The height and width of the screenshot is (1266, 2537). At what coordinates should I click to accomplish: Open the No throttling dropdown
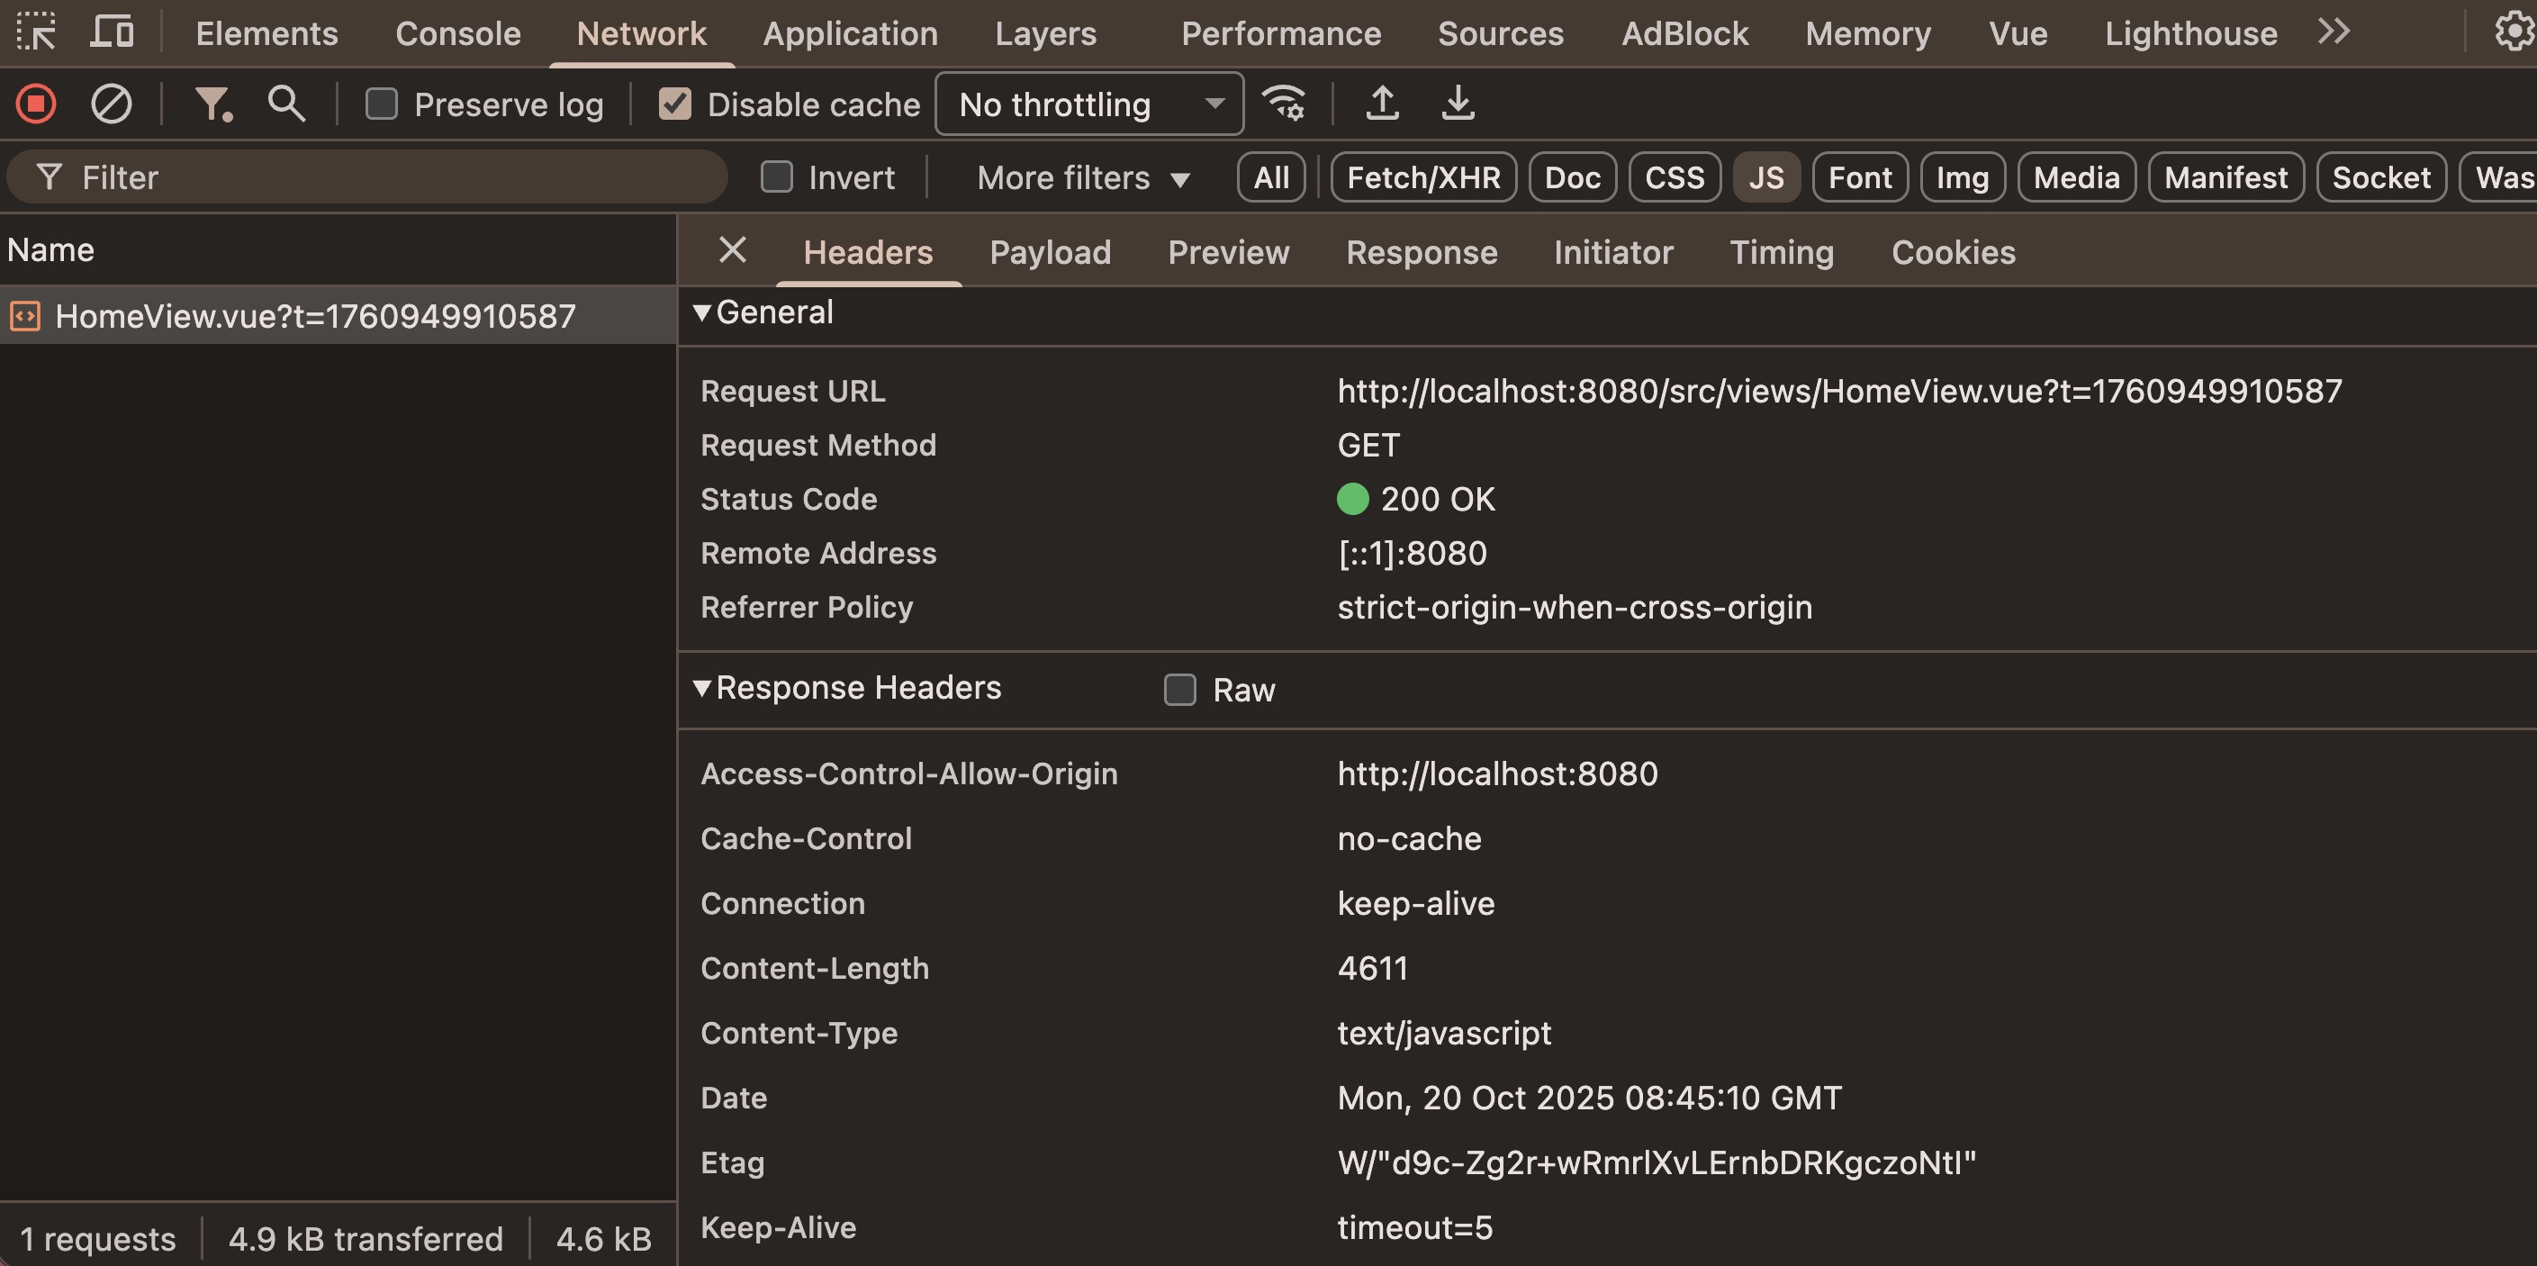(1088, 104)
